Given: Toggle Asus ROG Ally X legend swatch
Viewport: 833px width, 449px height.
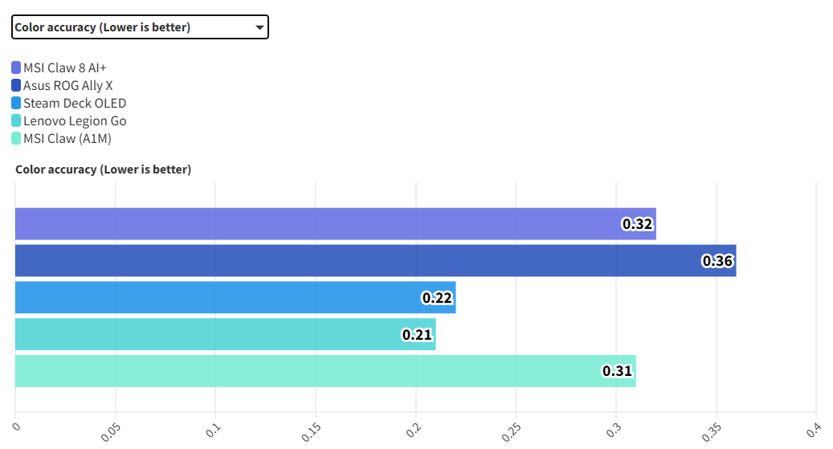Looking at the screenshot, I should coord(16,85).
